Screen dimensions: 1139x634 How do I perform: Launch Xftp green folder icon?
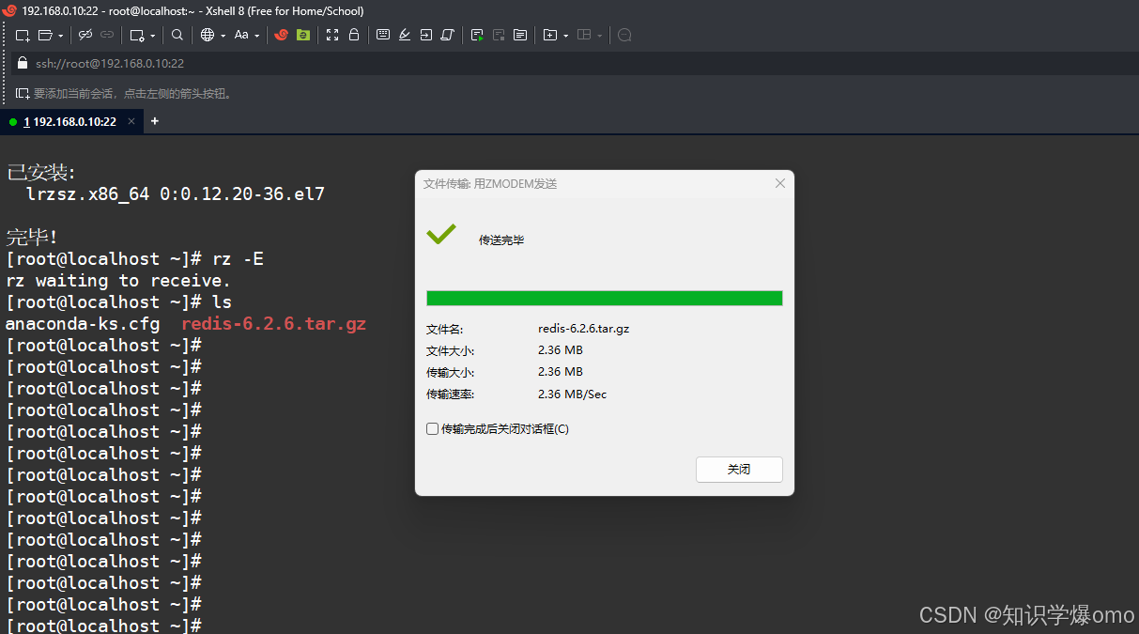[x=303, y=35]
